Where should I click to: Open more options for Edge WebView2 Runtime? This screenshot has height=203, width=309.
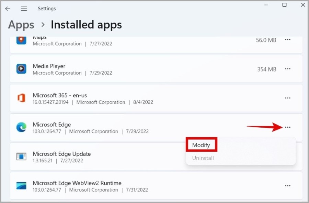tap(288, 186)
